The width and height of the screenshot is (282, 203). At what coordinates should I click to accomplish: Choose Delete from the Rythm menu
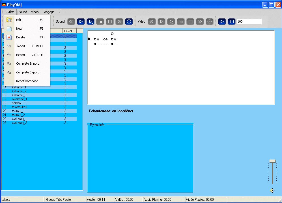tap(27, 37)
